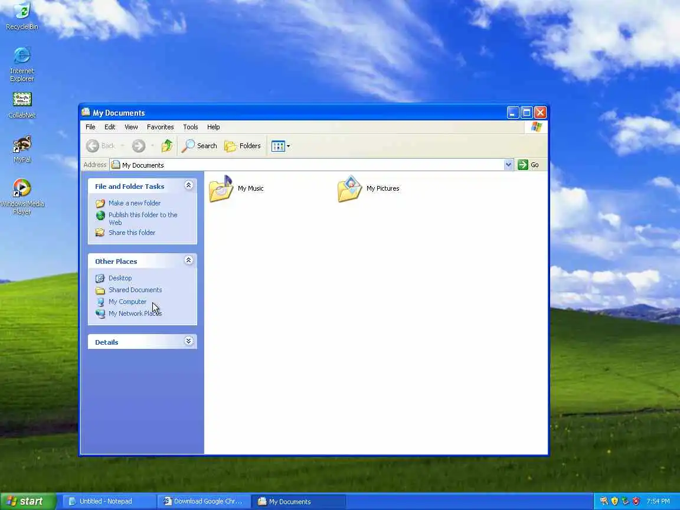680x510 pixels.
Task: Collapse the Other Places panel
Action: 189,260
